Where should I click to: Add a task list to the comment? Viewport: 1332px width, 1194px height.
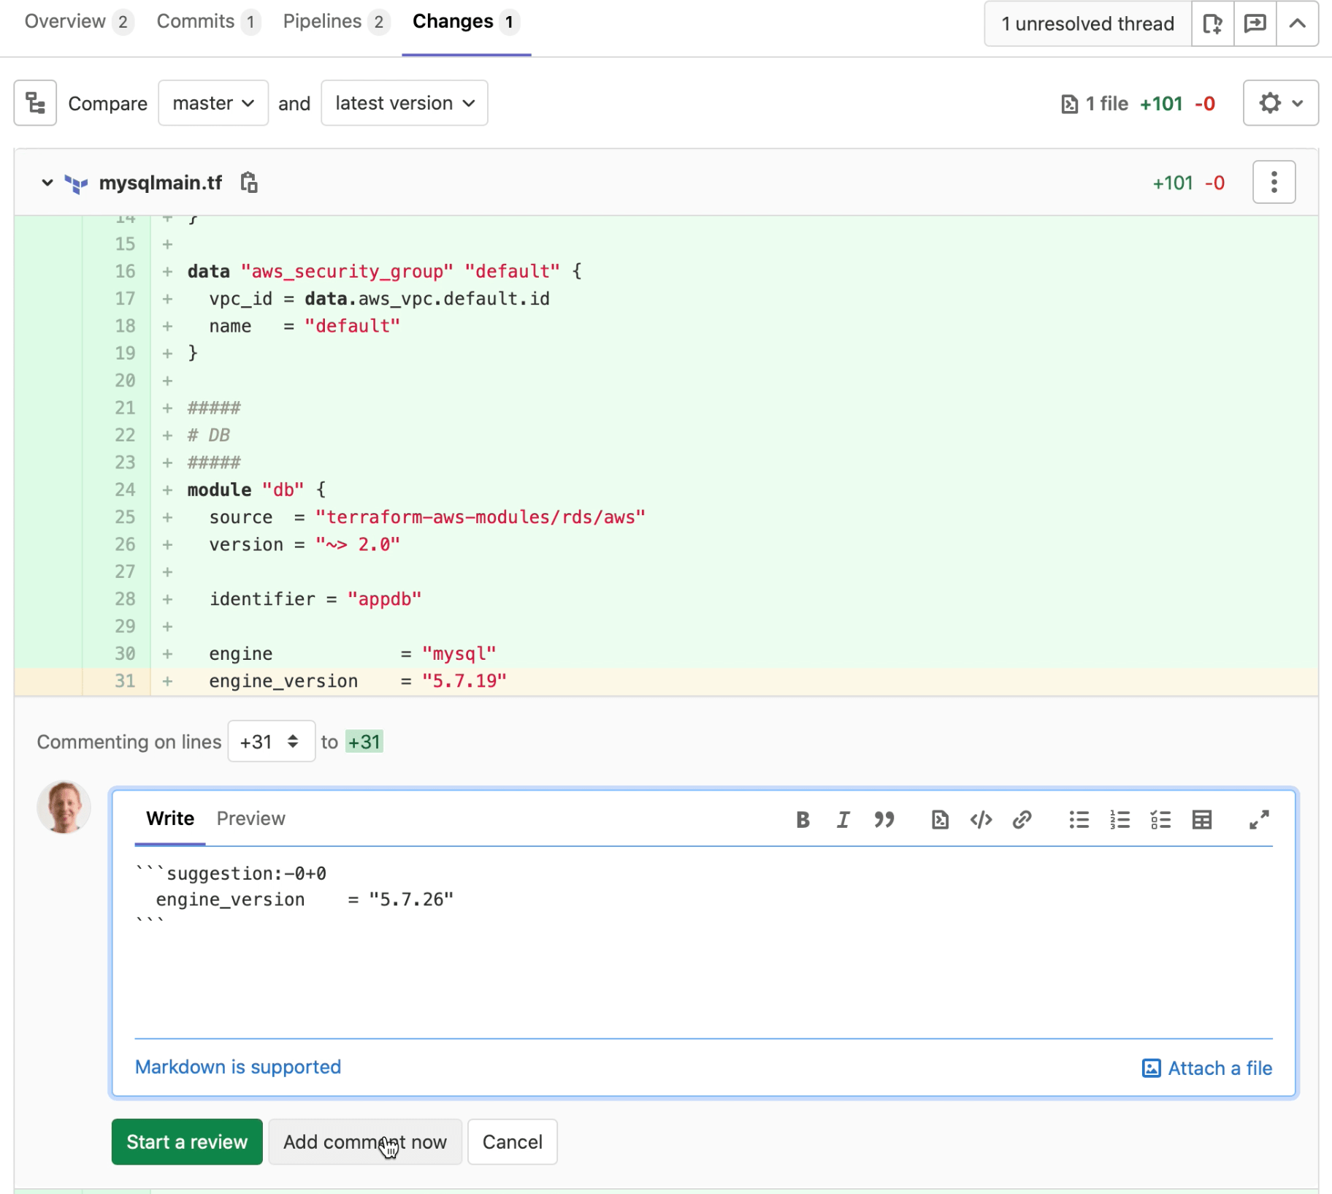(x=1160, y=819)
